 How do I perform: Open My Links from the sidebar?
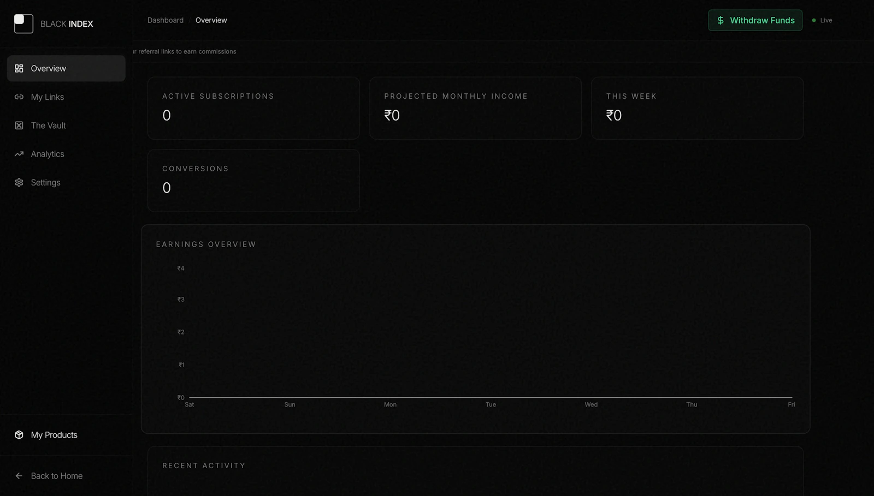click(47, 97)
